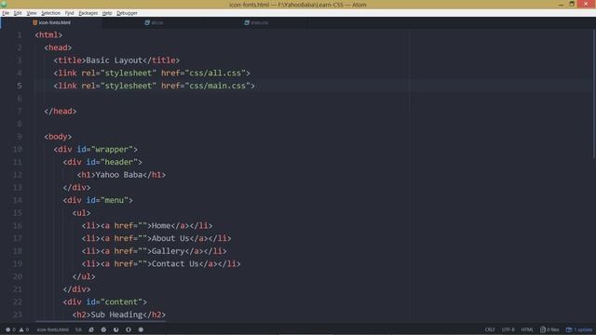596x335 pixels.
Task: Open the File menu
Action: (6, 13)
